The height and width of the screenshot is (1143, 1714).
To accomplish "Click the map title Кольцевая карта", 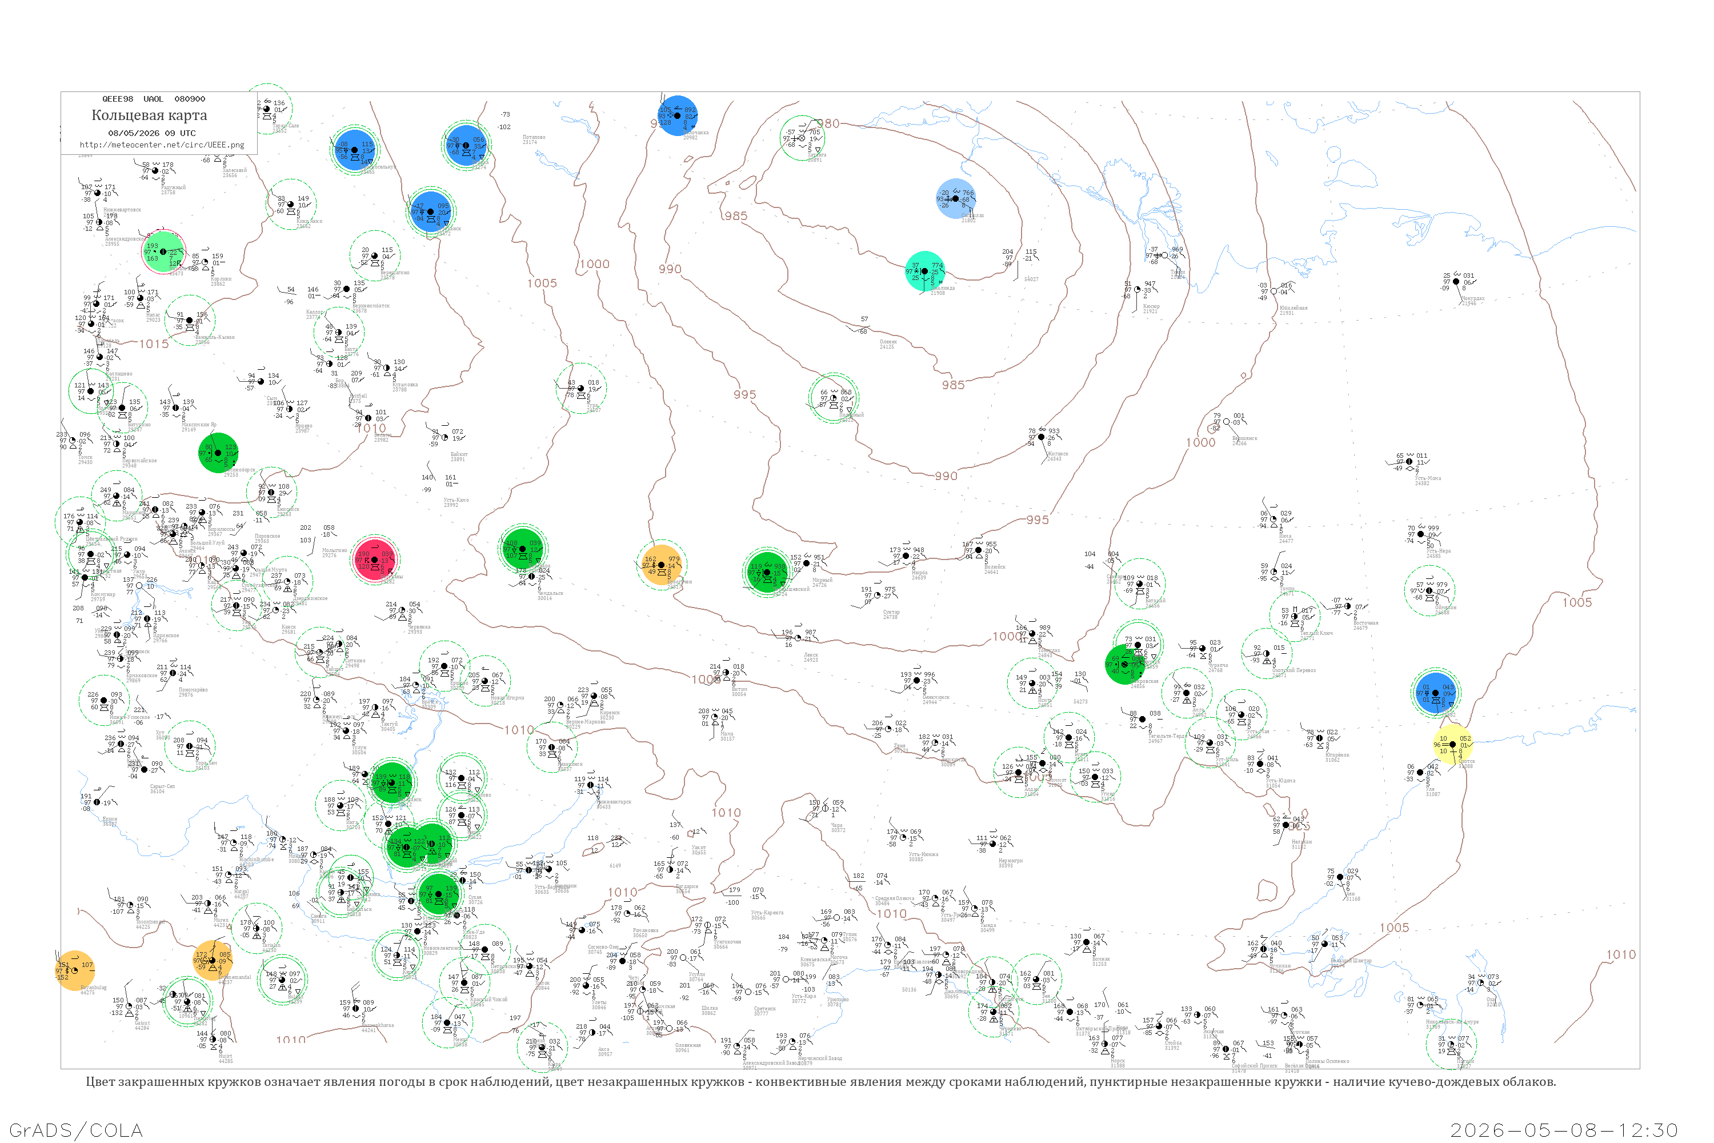I will pyautogui.click(x=149, y=115).
